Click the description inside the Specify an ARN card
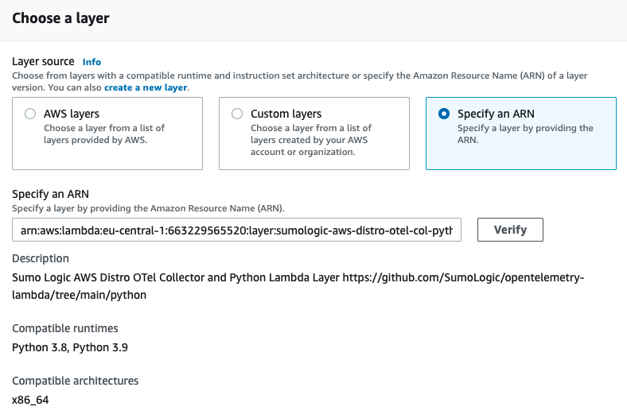The width and height of the screenshot is (627, 418). pyautogui.click(x=525, y=134)
